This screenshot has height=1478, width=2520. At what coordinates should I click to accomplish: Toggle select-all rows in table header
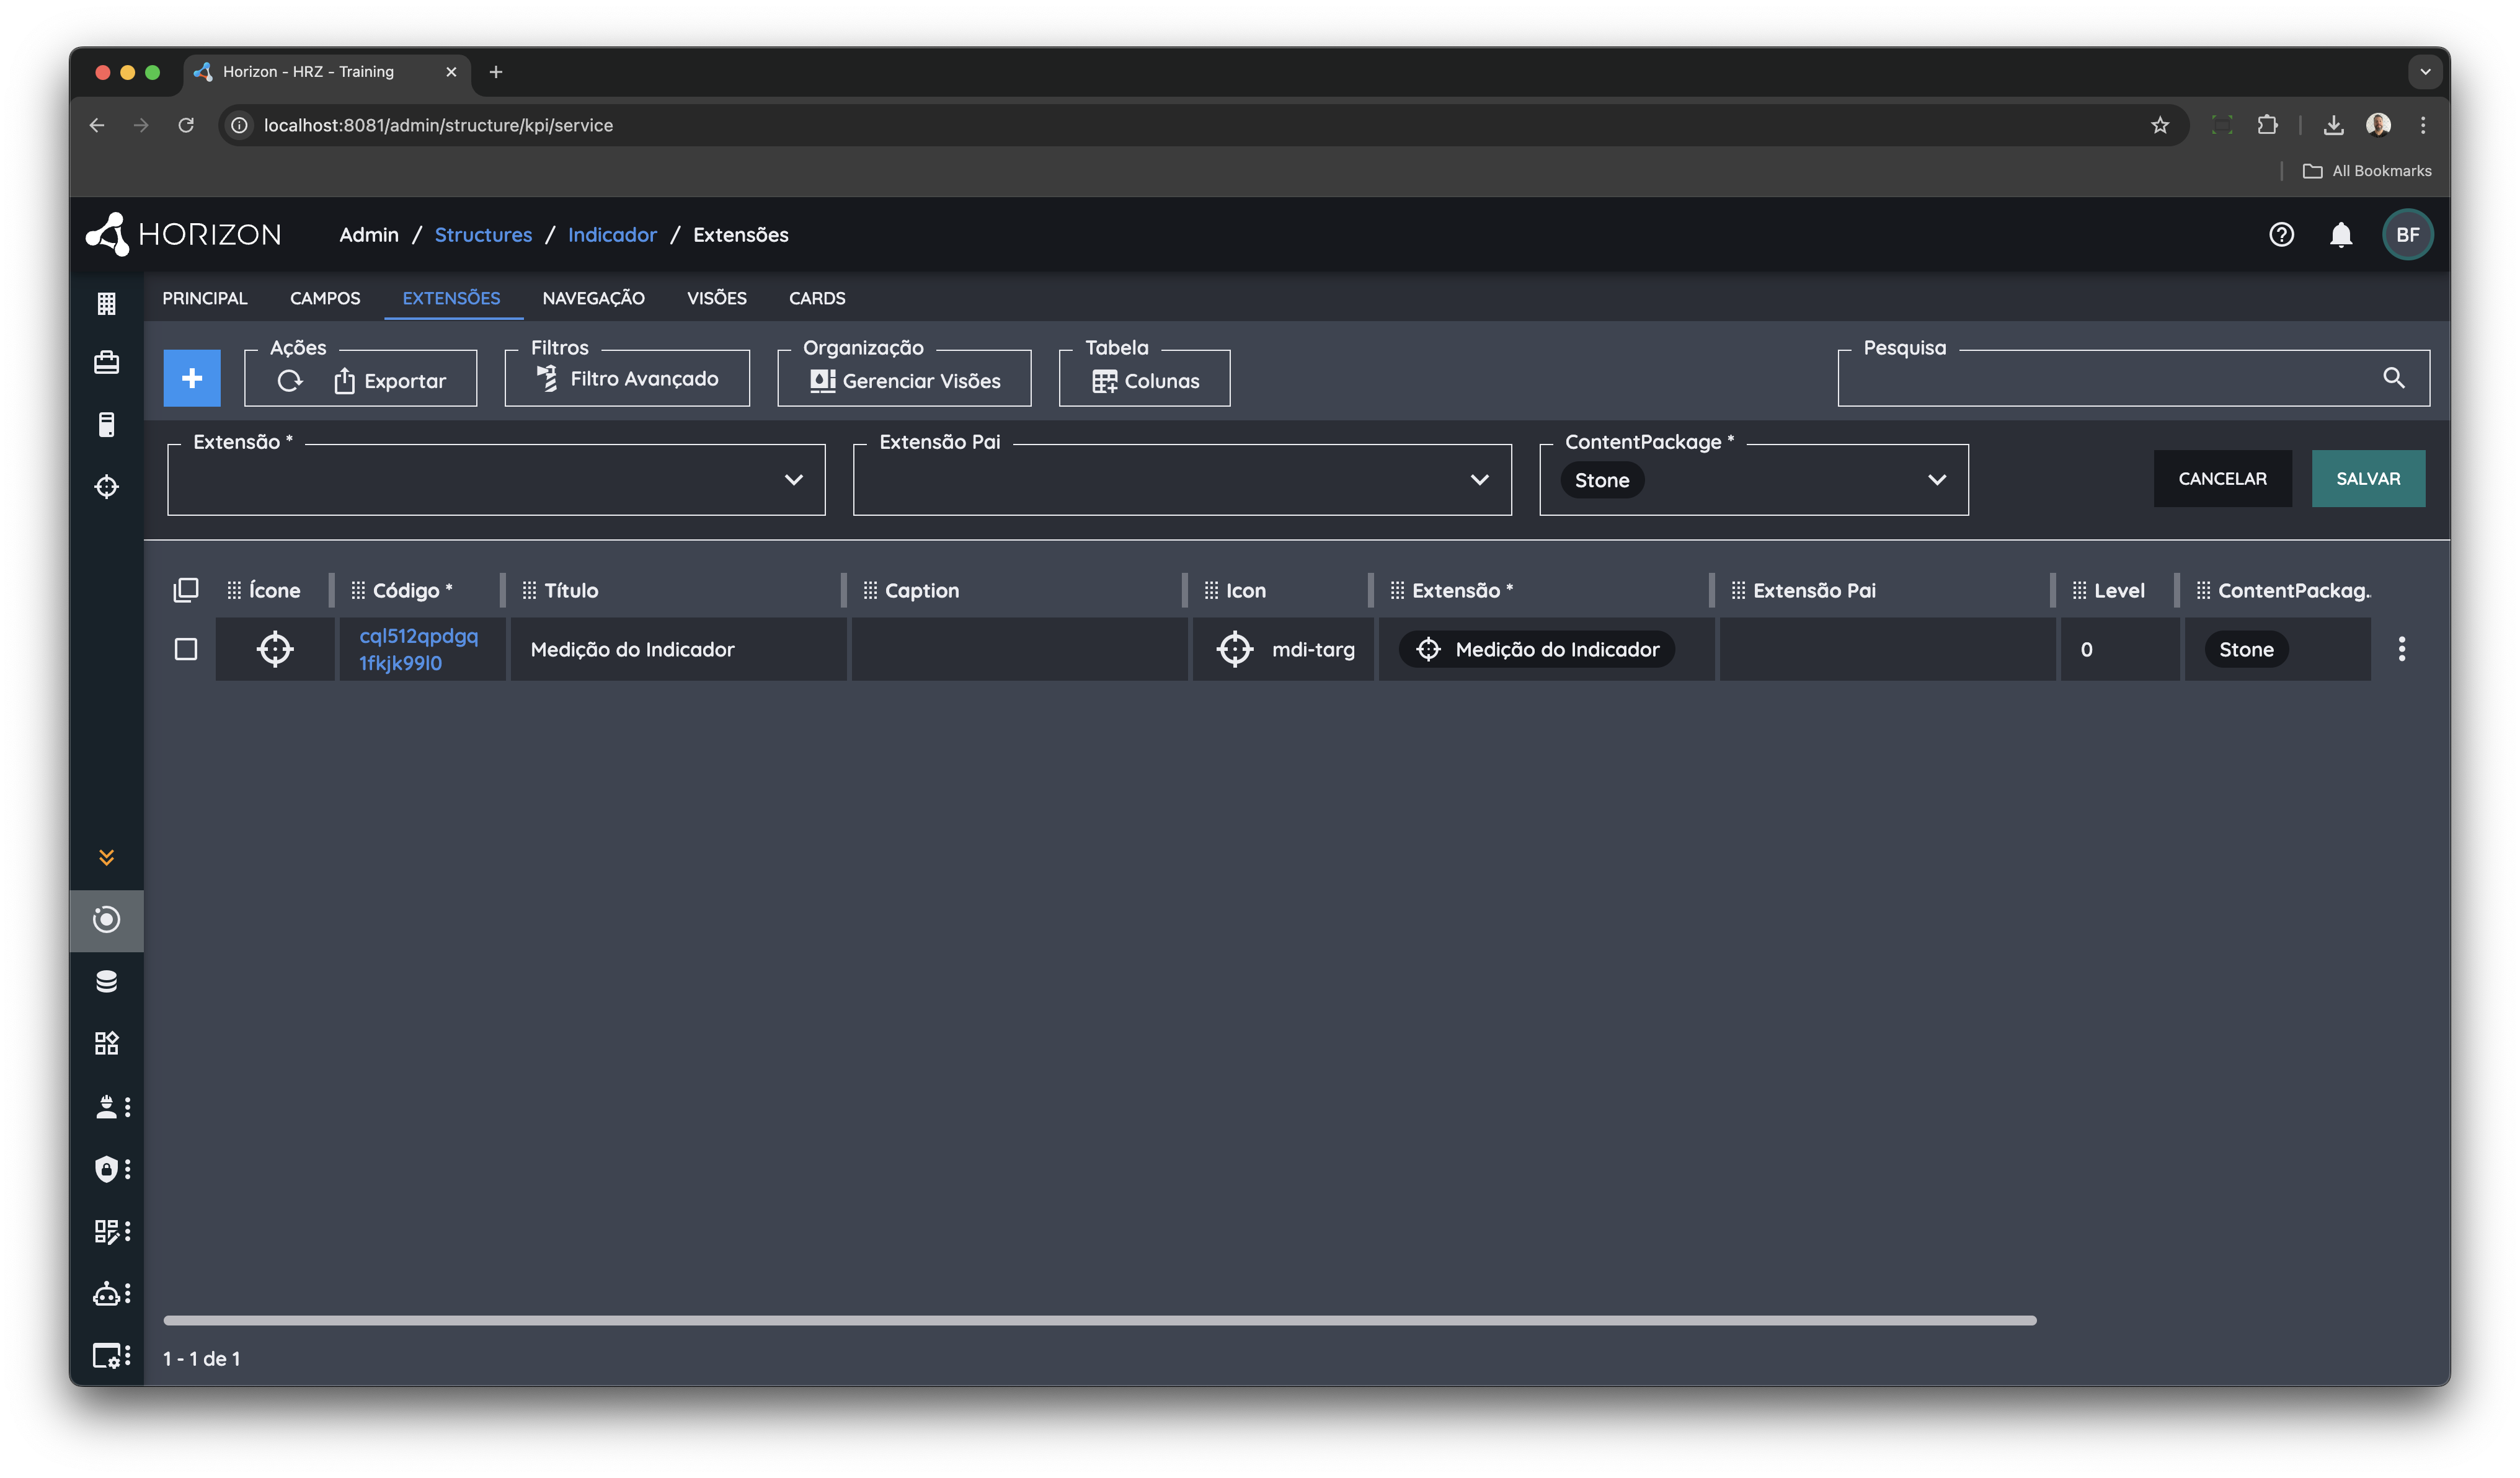point(186,591)
